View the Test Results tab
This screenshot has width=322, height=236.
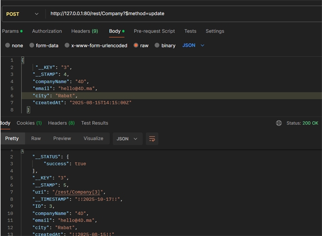pyautogui.click(x=95, y=123)
